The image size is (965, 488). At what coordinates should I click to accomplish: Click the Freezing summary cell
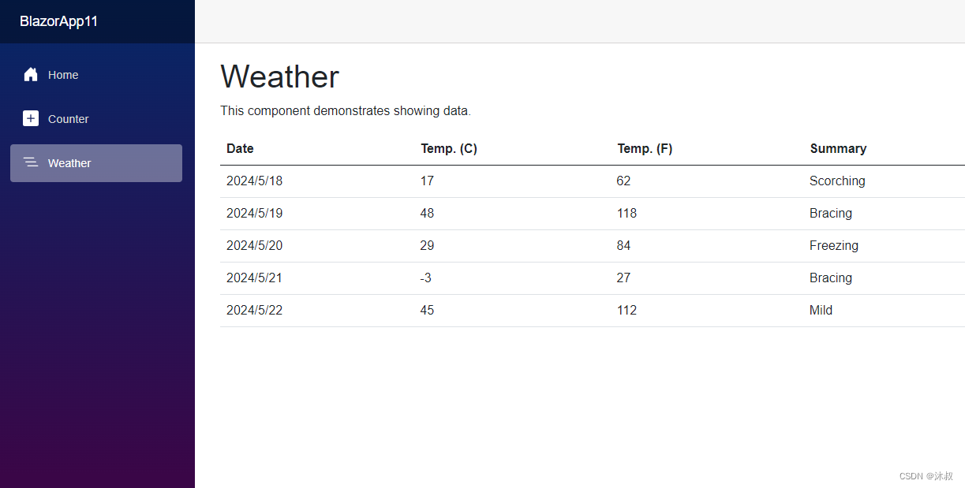tap(834, 245)
